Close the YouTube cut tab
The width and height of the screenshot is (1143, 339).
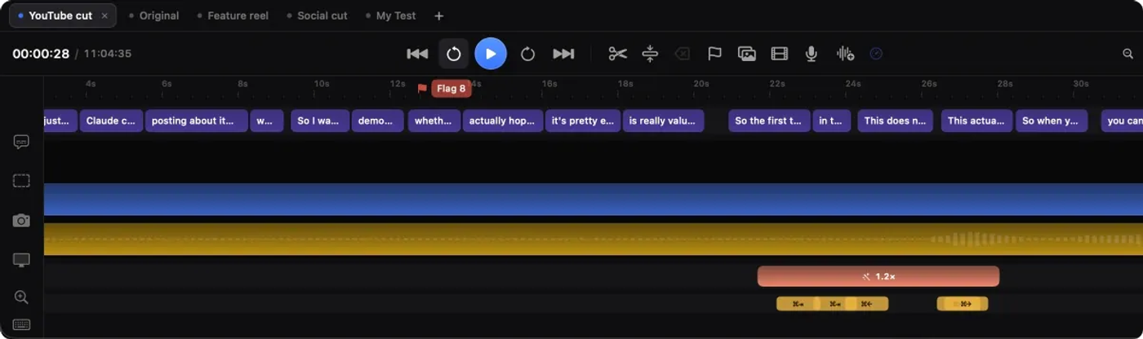pos(105,15)
